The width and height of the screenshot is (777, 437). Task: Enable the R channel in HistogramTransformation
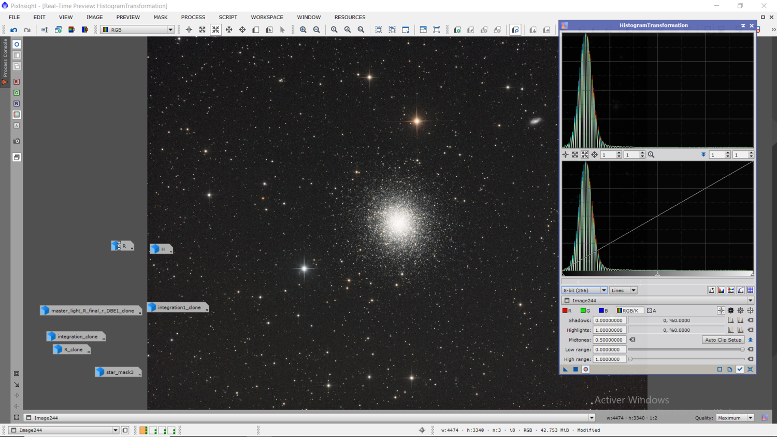(567, 311)
